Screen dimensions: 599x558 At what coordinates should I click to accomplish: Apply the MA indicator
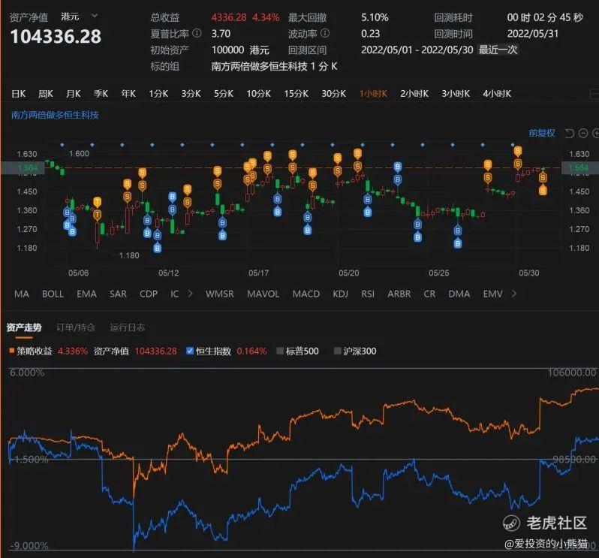point(22,294)
